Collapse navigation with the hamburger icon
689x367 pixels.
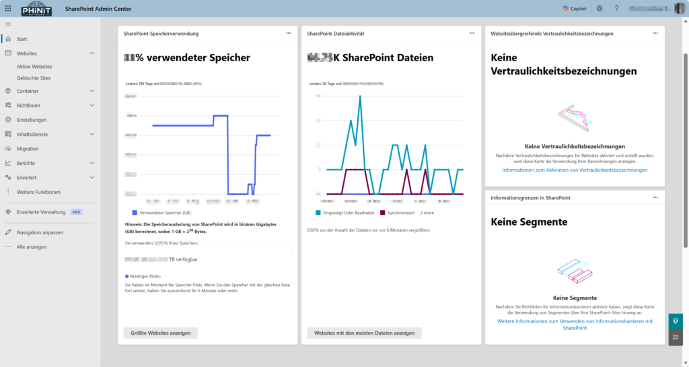coord(8,24)
